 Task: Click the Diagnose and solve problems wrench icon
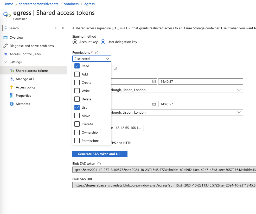[x=5, y=46]
